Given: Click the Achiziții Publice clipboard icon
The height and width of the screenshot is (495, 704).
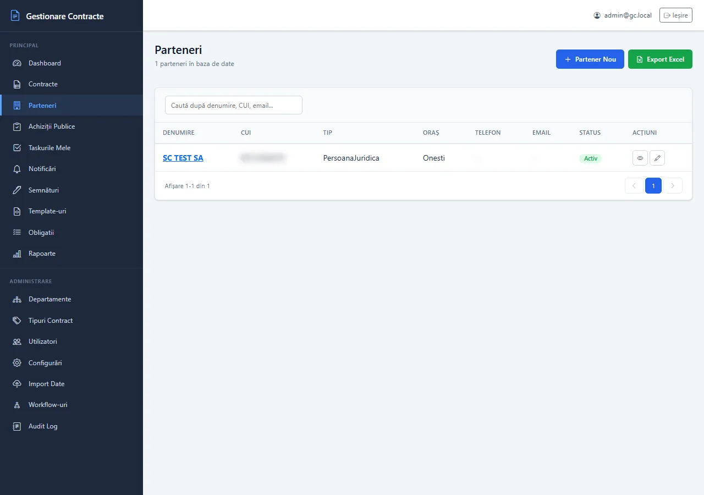Looking at the screenshot, I should (x=17, y=127).
